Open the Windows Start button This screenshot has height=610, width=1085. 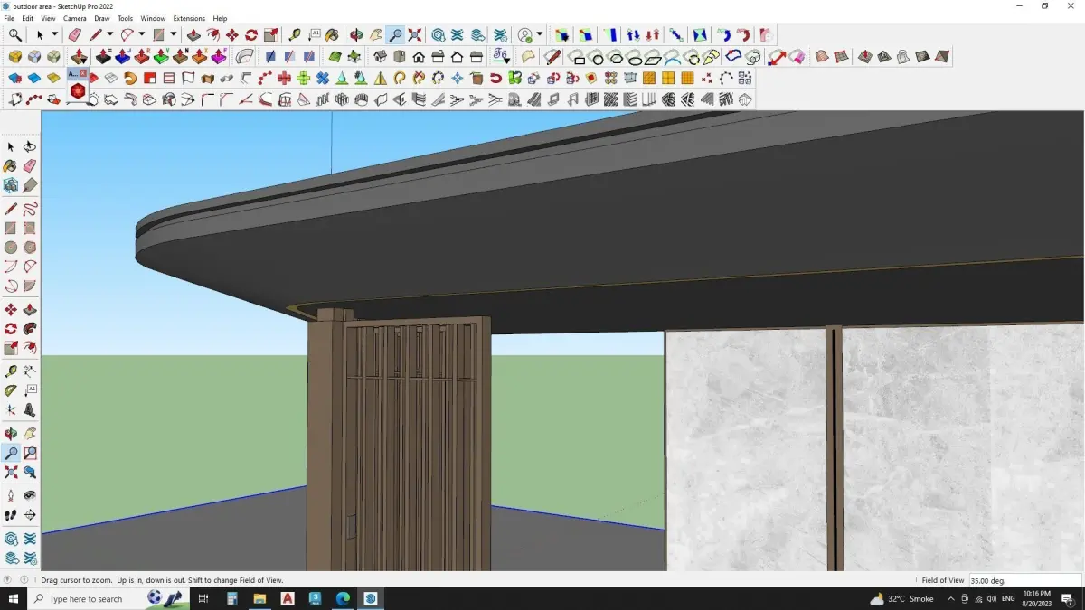click(14, 599)
